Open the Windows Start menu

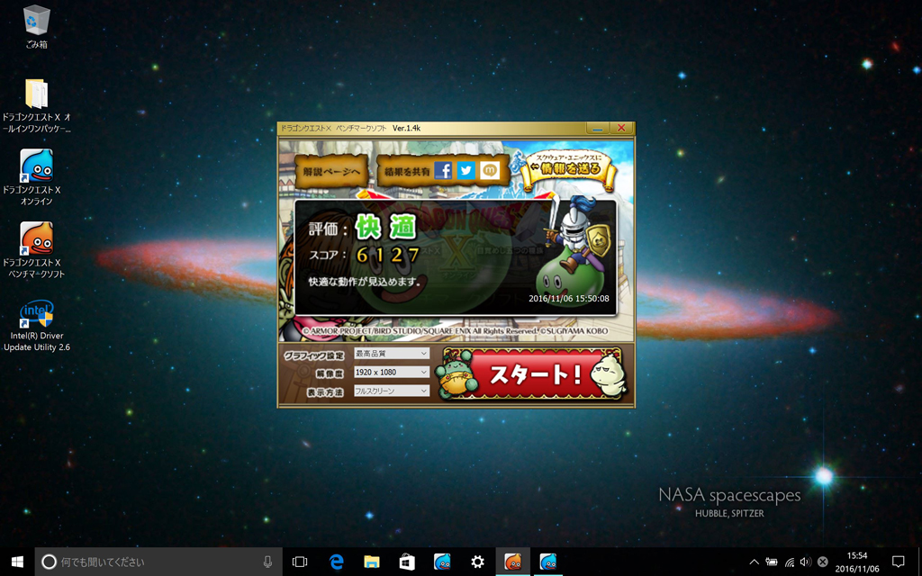[17, 562]
